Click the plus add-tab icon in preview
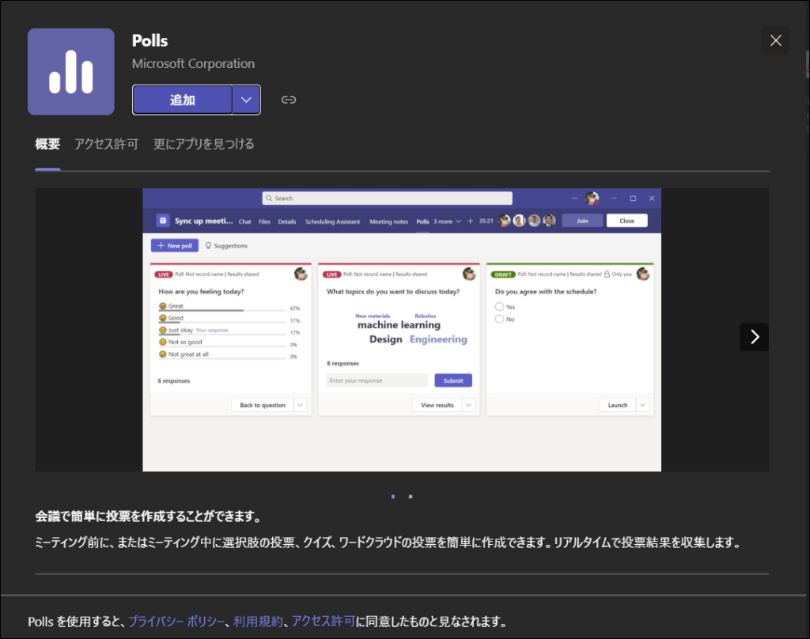 click(470, 221)
